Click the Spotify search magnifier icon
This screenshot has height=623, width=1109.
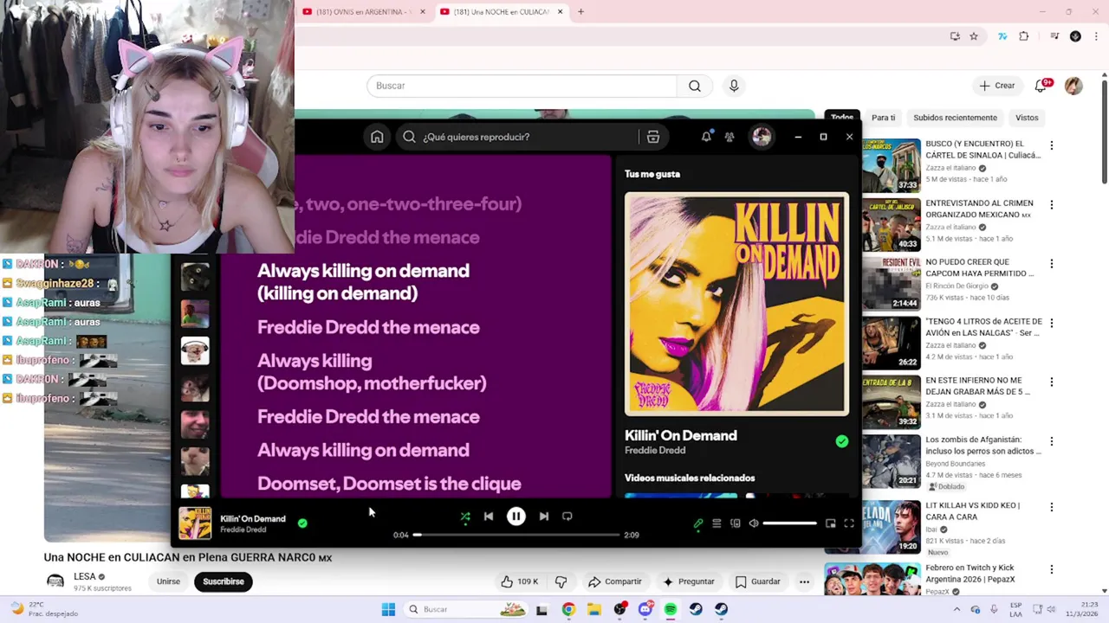pos(409,137)
